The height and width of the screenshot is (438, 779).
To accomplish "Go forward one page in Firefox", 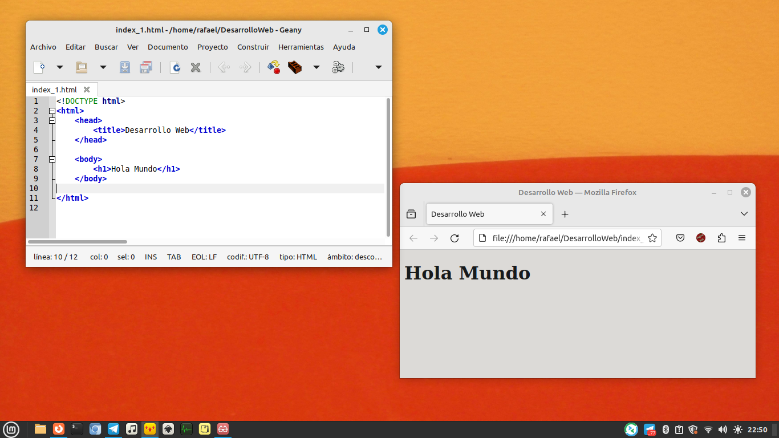I will tap(434, 238).
